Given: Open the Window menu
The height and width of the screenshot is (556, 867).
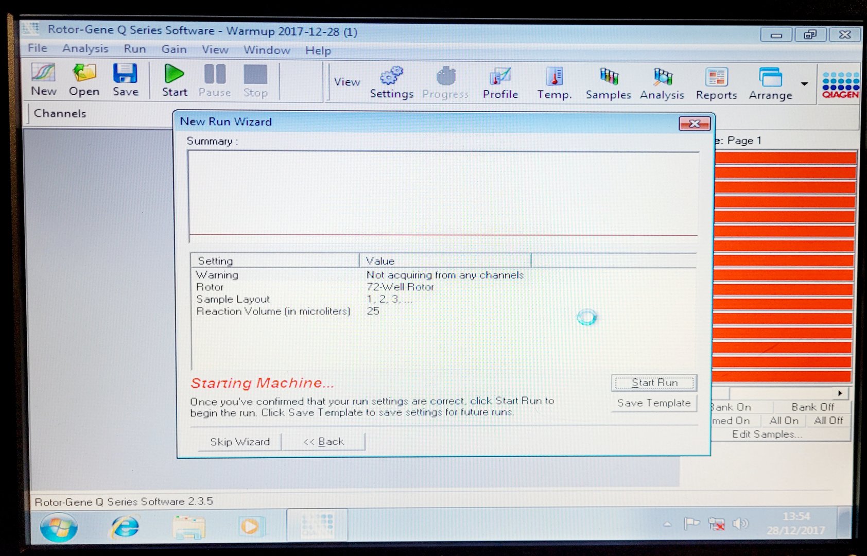Looking at the screenshot, I should click(267, 50).
